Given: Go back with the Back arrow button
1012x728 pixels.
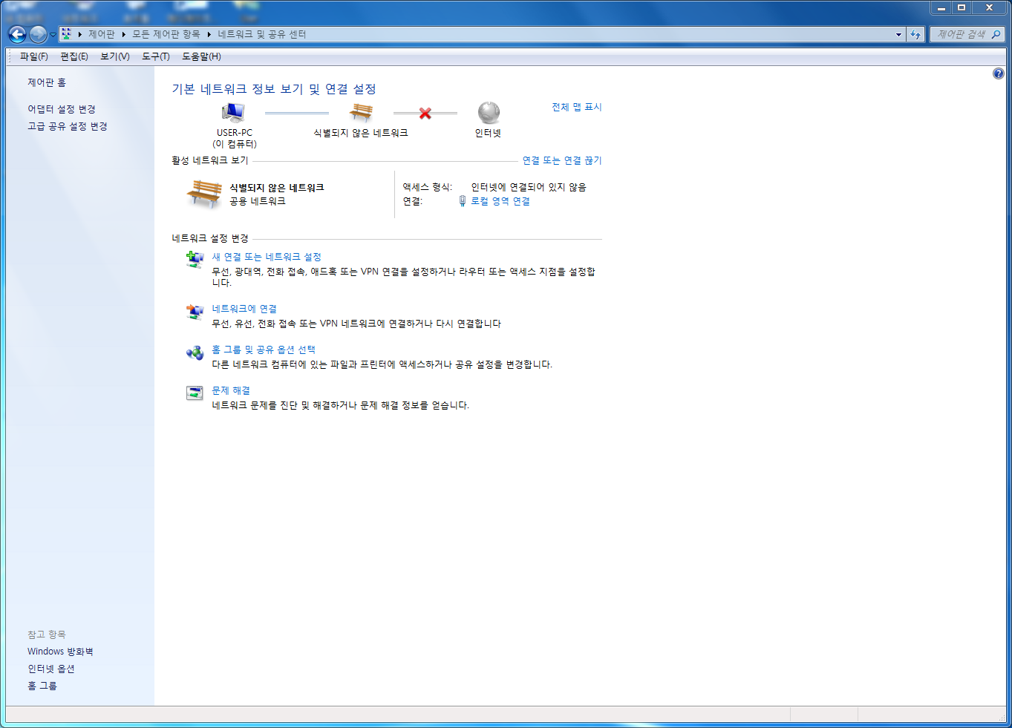Looking at the screenshot, I should pyautogui.click(x=17, y=34).
